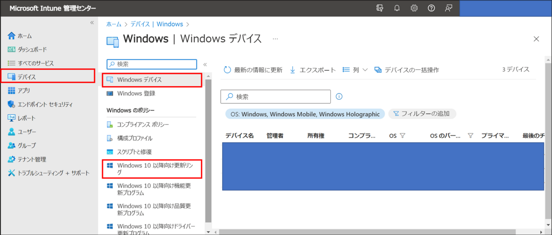
Task: Click the アプリ grid icon
Action: [11, 90]
